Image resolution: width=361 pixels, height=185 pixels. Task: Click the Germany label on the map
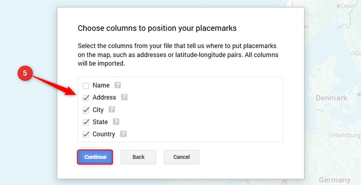(x=335, y=180)
